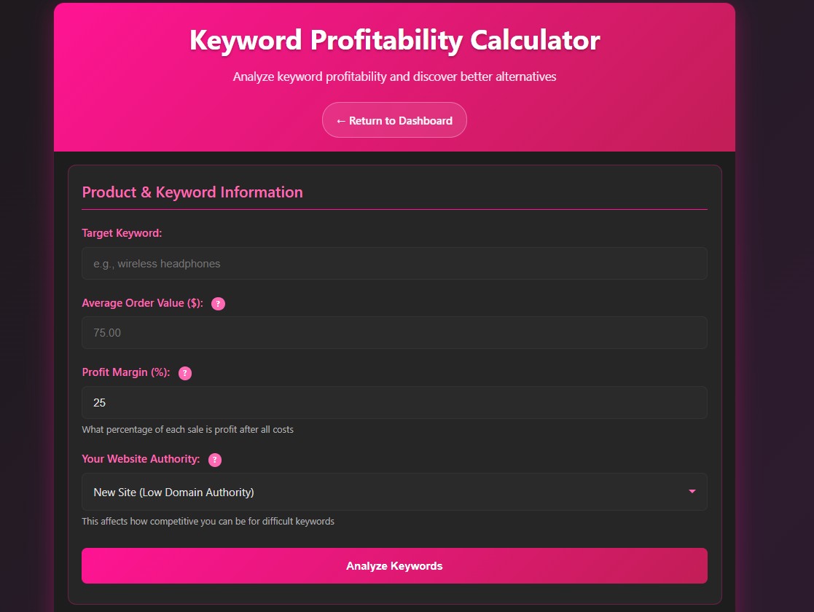Click the Return to Dashboard text
The height and width of the screenshot is (612, 814).
[x=401, y=121]
